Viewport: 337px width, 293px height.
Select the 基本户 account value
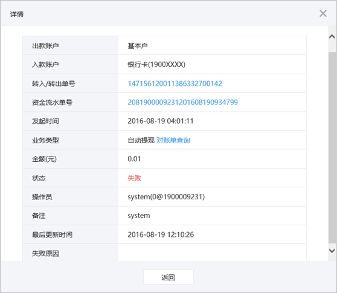(x=138, y=46)
